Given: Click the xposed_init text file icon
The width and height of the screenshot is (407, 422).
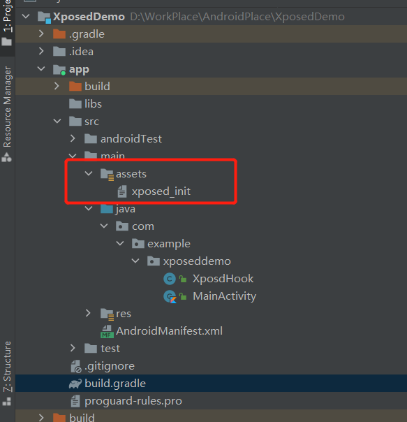Looking at the screenshot, I should point(122,191).
